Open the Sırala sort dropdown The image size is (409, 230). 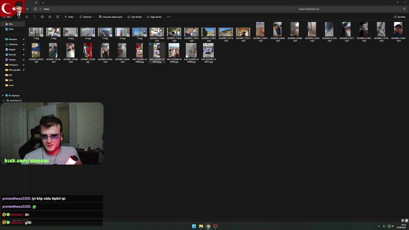pos(70,17)
